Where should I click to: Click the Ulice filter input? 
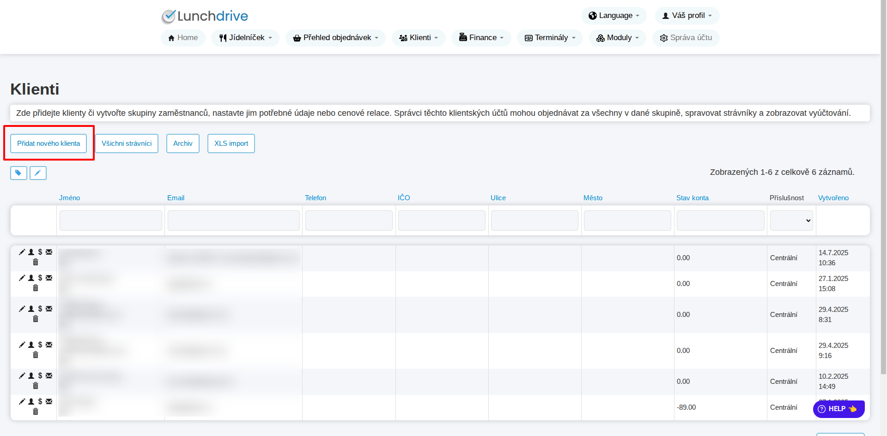pyautogui.click(x=535, y=221)
